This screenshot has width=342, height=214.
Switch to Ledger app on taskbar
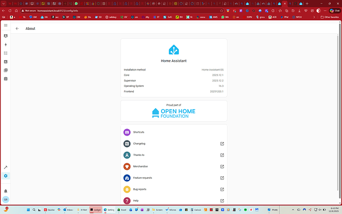pos(96,210)
